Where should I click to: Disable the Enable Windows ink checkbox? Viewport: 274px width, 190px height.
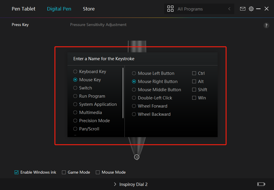coord(16,172)
